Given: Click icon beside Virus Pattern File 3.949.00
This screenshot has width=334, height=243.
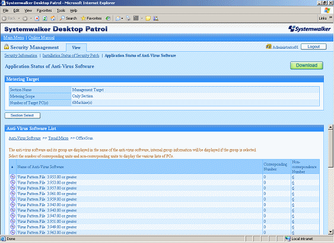Looking at the screenshot, I should click(x=12, y=227).
